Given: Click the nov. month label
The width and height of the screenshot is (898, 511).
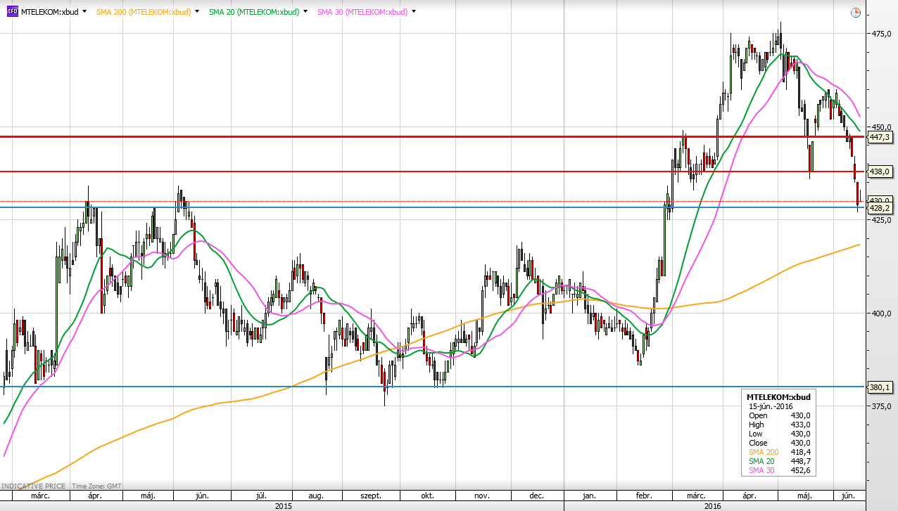Looking at the screenshot, I should 482,496.
